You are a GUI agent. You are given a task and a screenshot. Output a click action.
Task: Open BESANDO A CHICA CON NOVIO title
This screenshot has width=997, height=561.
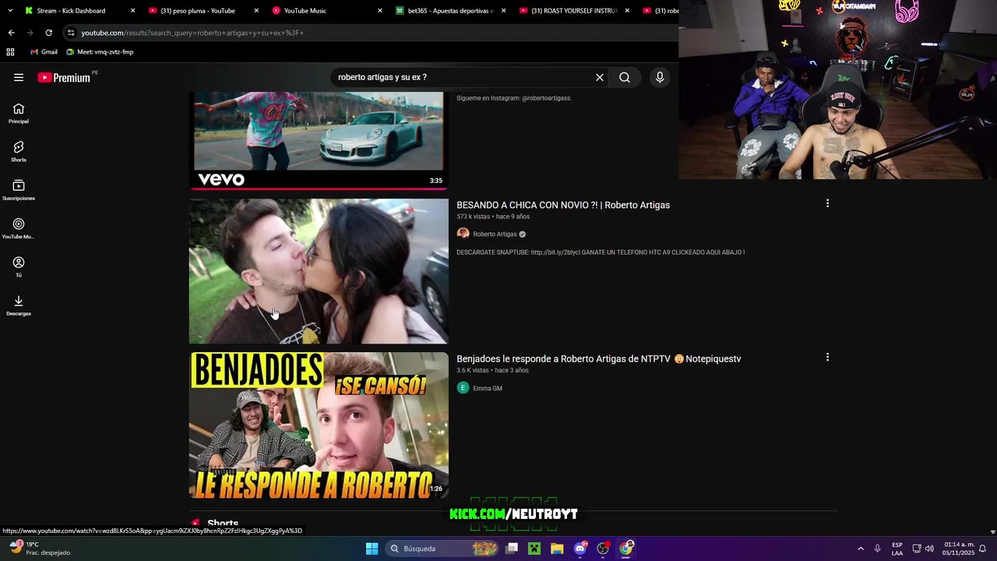(x=563, y=205)
